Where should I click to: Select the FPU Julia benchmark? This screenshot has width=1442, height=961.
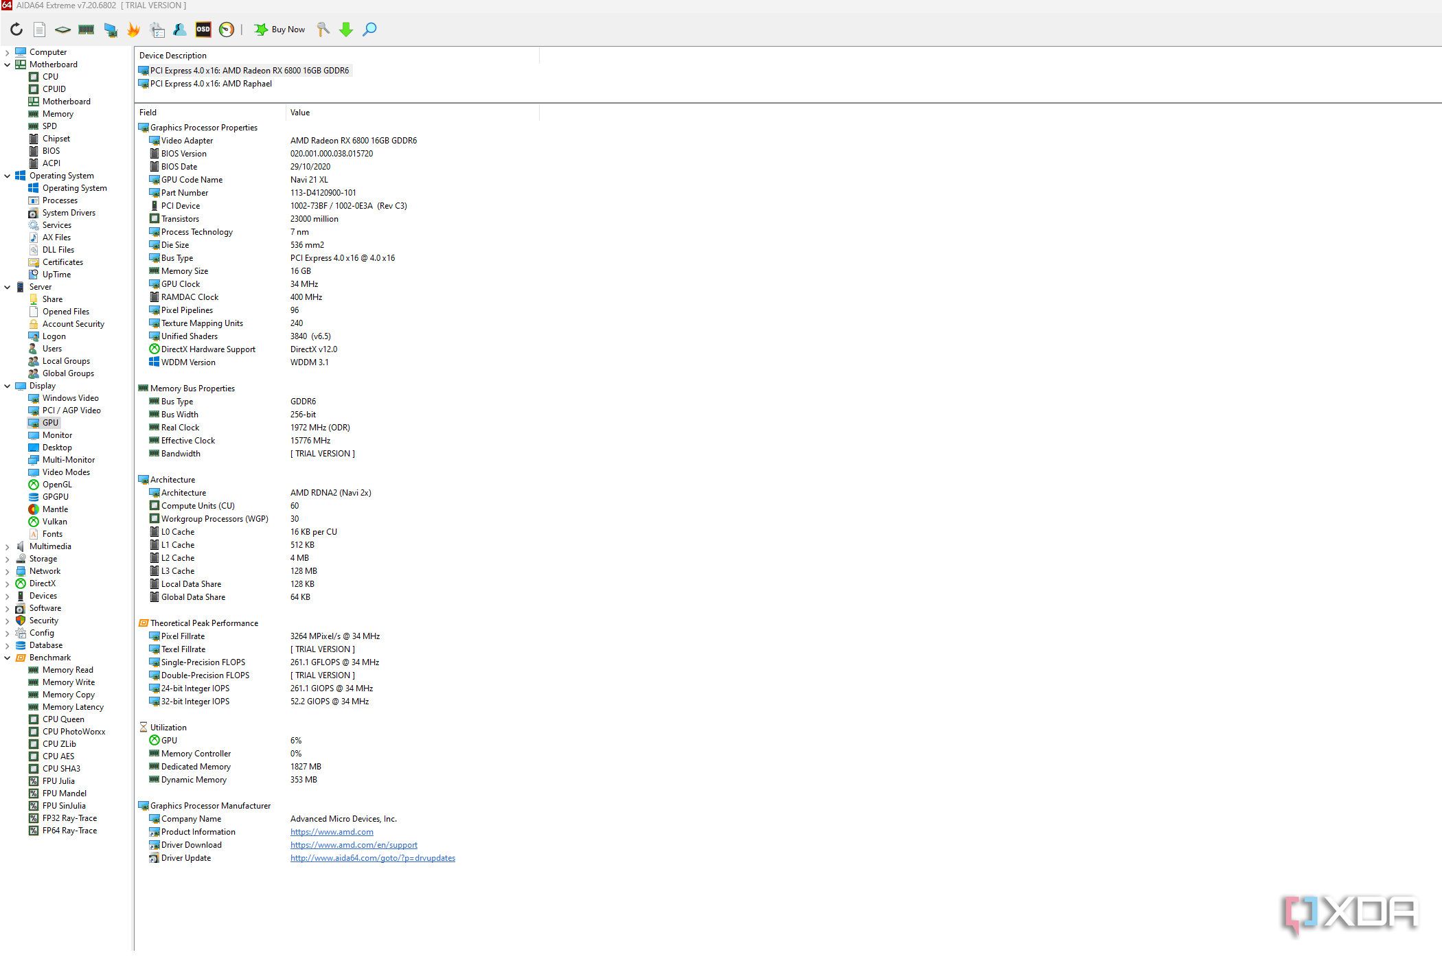coord(51,781)
